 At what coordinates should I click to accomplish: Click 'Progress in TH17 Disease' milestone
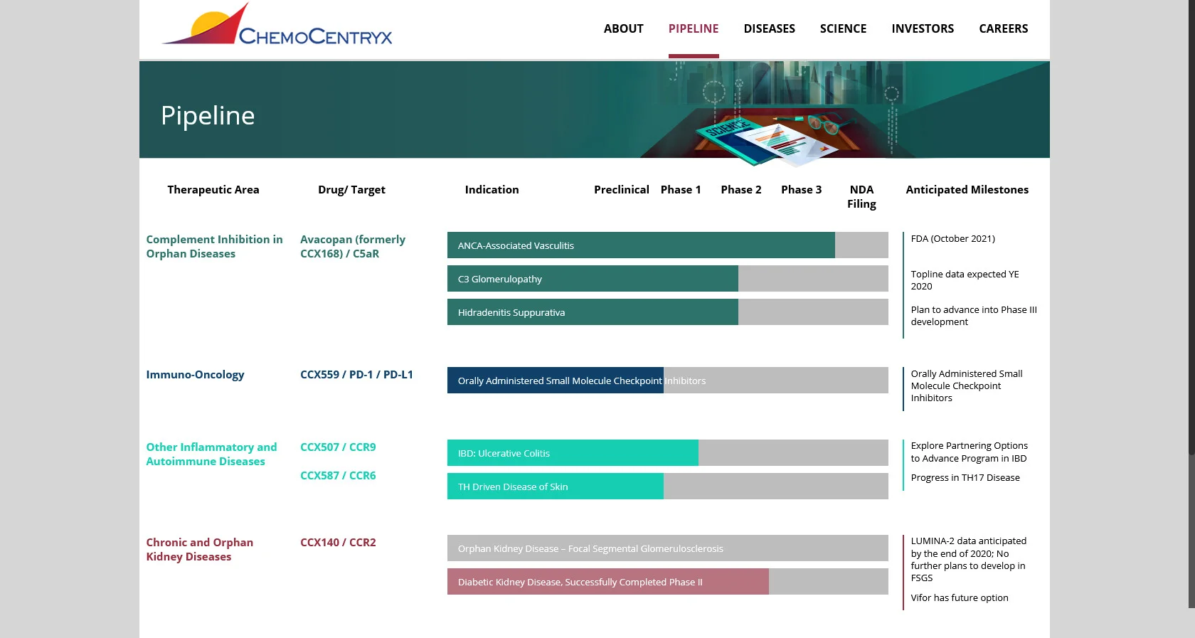pos(965,478)
